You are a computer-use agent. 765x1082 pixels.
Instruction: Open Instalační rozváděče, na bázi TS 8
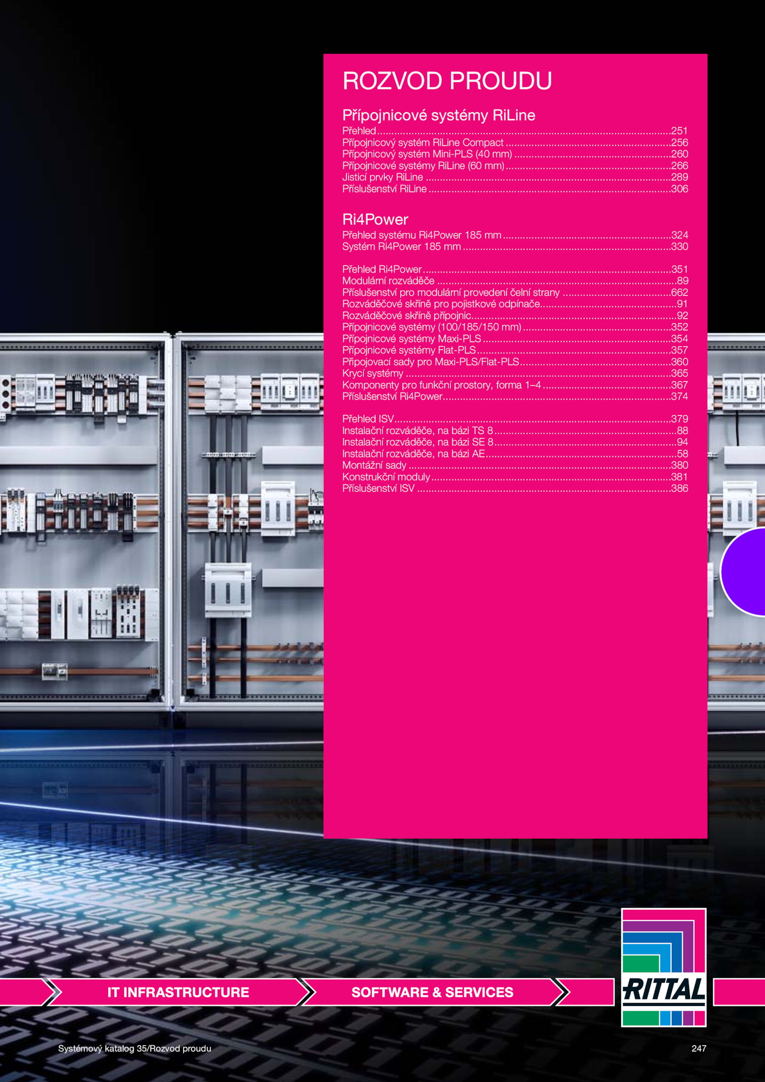(515, 431)
